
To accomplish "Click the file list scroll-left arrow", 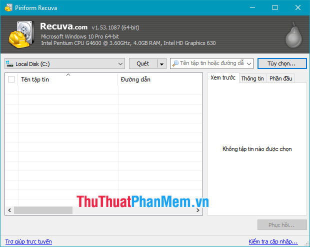I will coord(9,210).
